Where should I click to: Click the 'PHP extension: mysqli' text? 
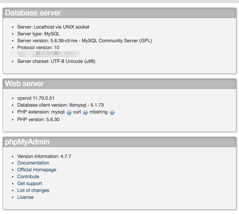point(41,112)
